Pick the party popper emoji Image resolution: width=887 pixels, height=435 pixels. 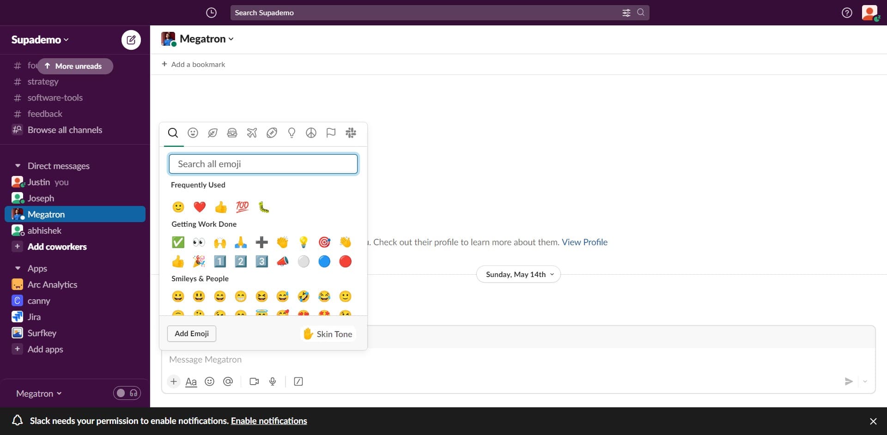point(199,261)
